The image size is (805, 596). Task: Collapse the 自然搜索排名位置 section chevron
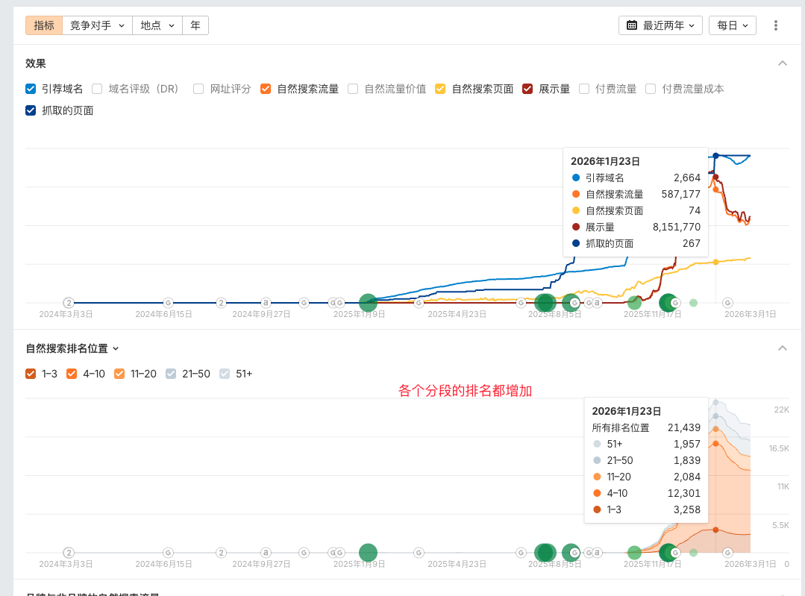tap(783, 348)
